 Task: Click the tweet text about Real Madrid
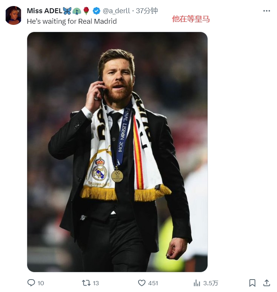(x=72, y=21)
